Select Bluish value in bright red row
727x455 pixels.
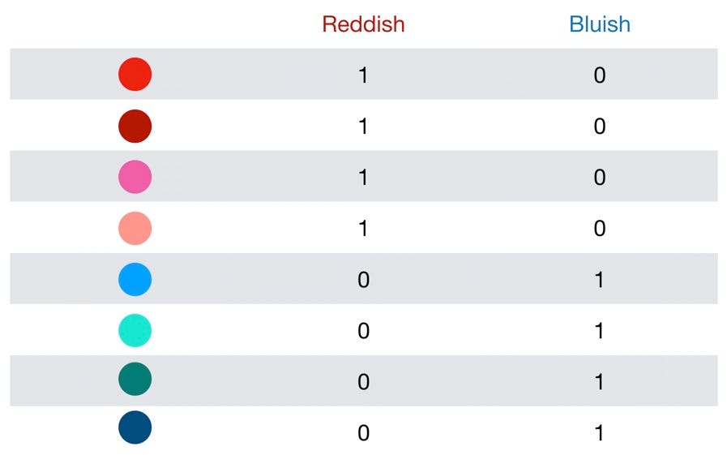point(600,75)
